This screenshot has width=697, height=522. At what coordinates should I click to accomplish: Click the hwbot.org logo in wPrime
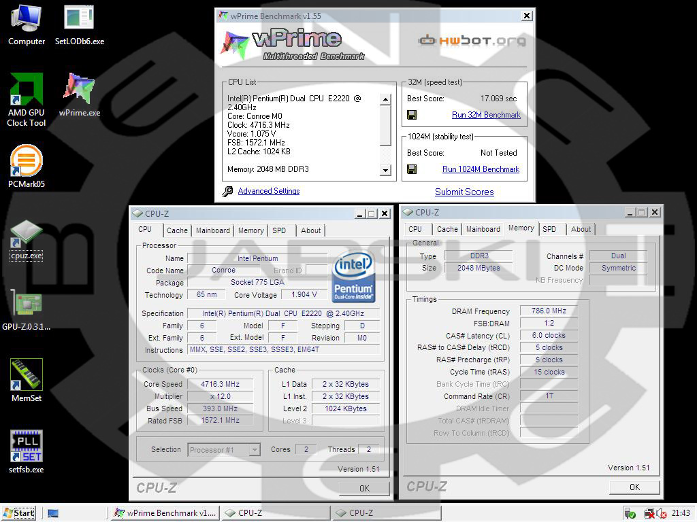click(x=472, y=41)
